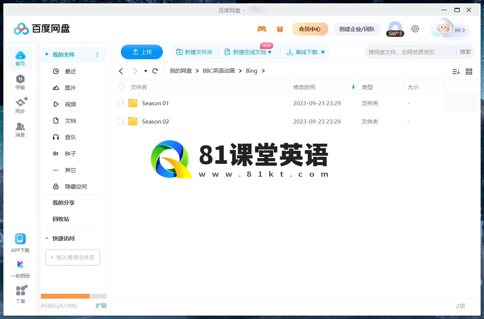Open Season 02 folder icon
Image resolution: width=484 pixels, height=319 pixels.
click(133, 121)
